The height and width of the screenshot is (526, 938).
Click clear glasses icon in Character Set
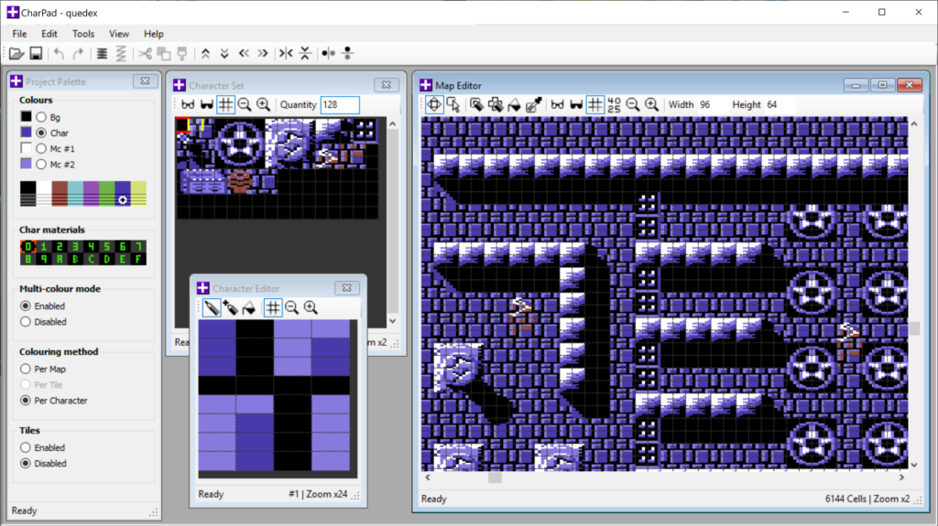point(188,104)
